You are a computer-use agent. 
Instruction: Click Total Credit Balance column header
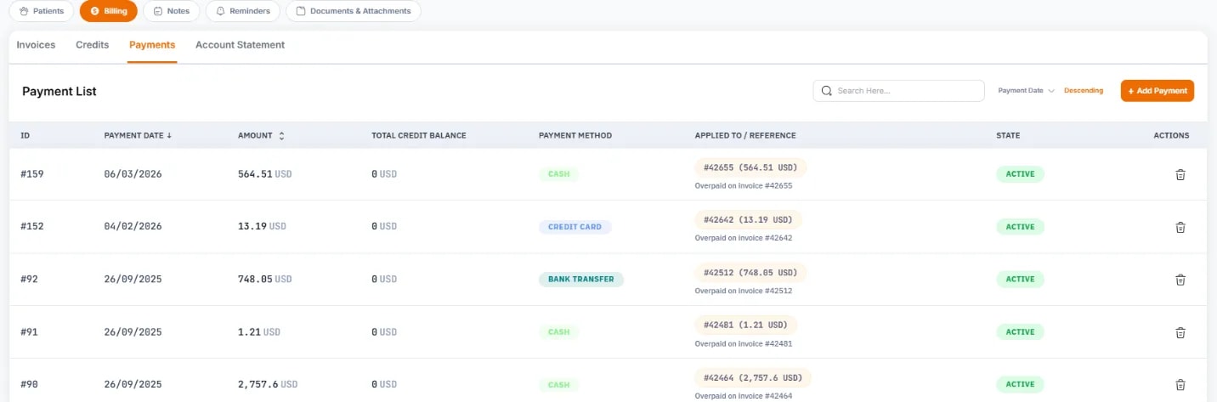pos(419,135)
